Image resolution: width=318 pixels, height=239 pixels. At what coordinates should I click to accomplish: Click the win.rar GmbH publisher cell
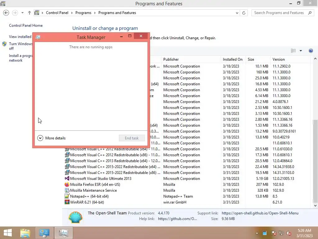(175, 202)
